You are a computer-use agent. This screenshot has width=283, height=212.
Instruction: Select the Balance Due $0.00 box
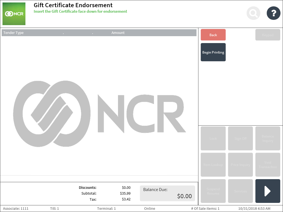167,194
